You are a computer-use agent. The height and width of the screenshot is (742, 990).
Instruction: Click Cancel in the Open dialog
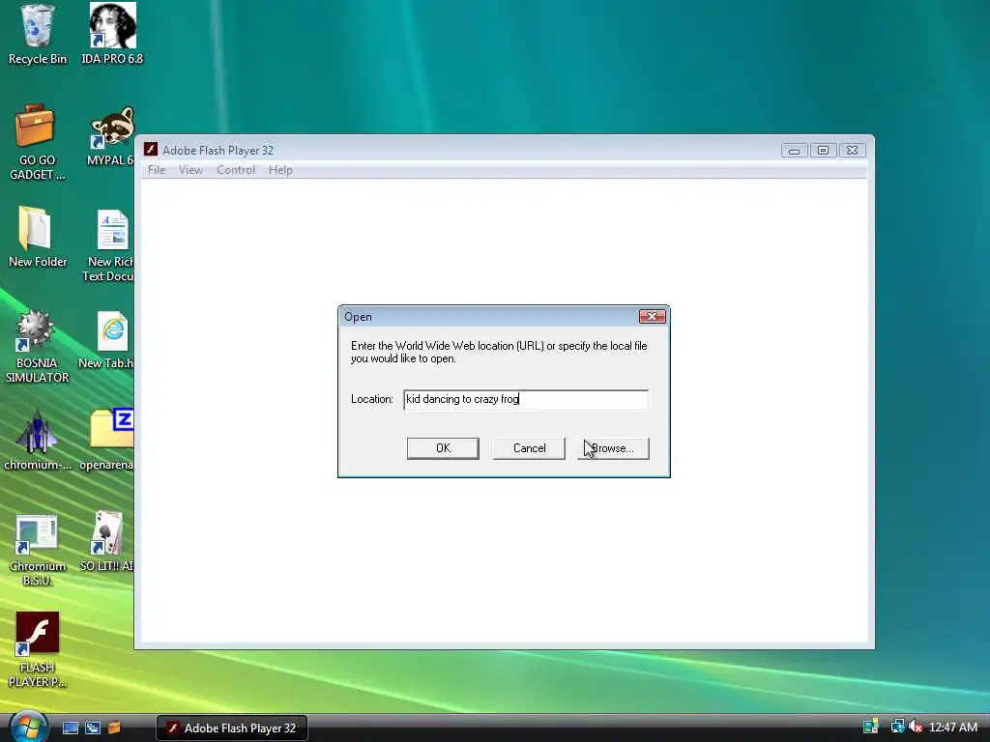coord(529,448)
